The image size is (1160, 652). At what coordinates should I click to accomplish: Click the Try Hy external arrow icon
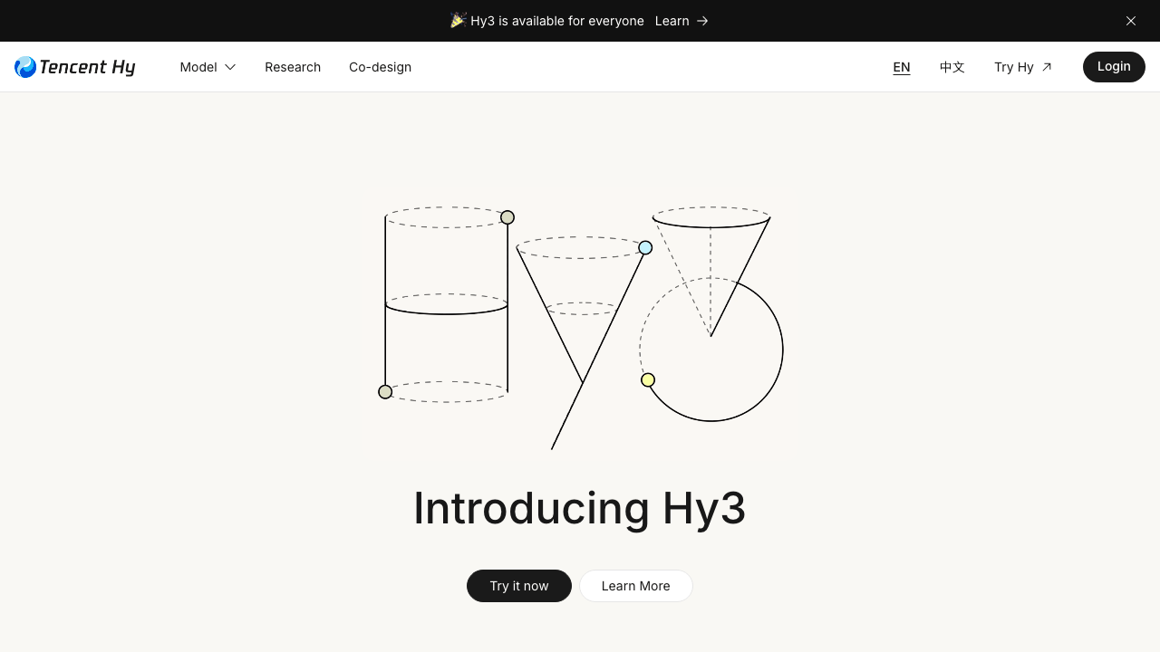(x=1047, y=67)
